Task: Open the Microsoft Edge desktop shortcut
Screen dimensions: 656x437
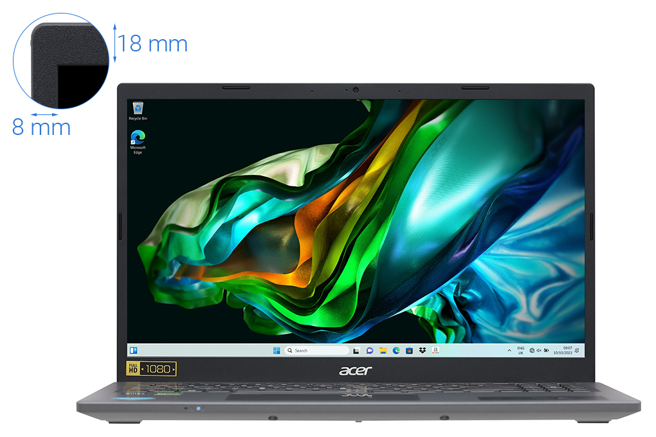Action: [138, 142]
